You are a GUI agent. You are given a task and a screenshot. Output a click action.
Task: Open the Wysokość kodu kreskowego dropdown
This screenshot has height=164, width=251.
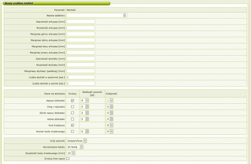pos(71,153)
